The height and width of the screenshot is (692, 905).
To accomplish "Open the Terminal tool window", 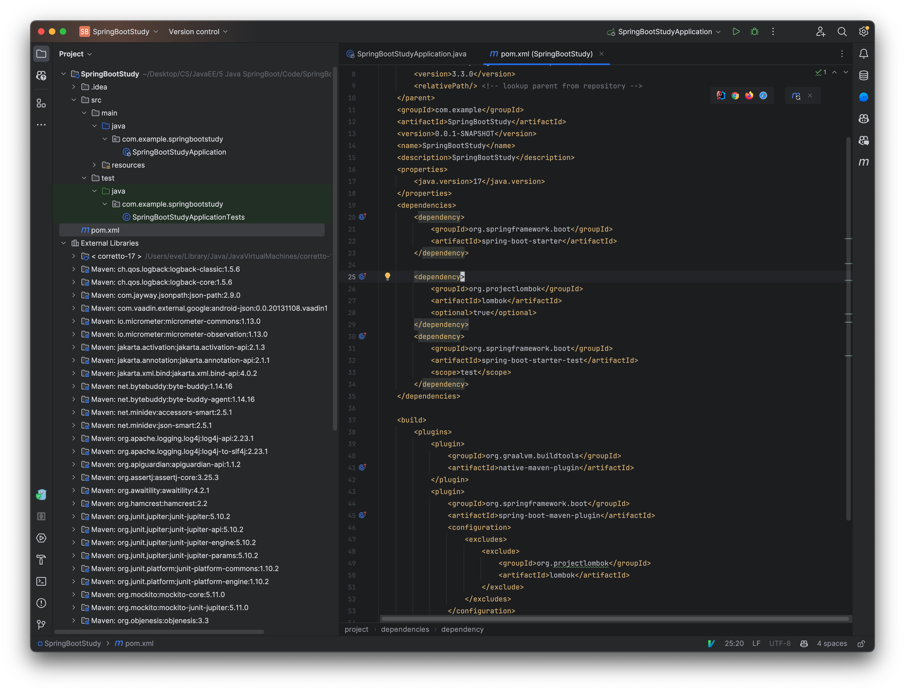I will pos(41,581).
